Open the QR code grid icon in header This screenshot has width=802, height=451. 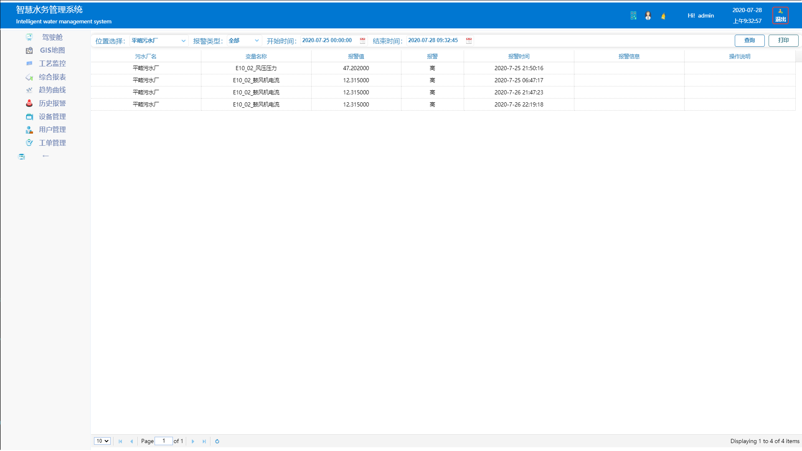pos(633,16)
